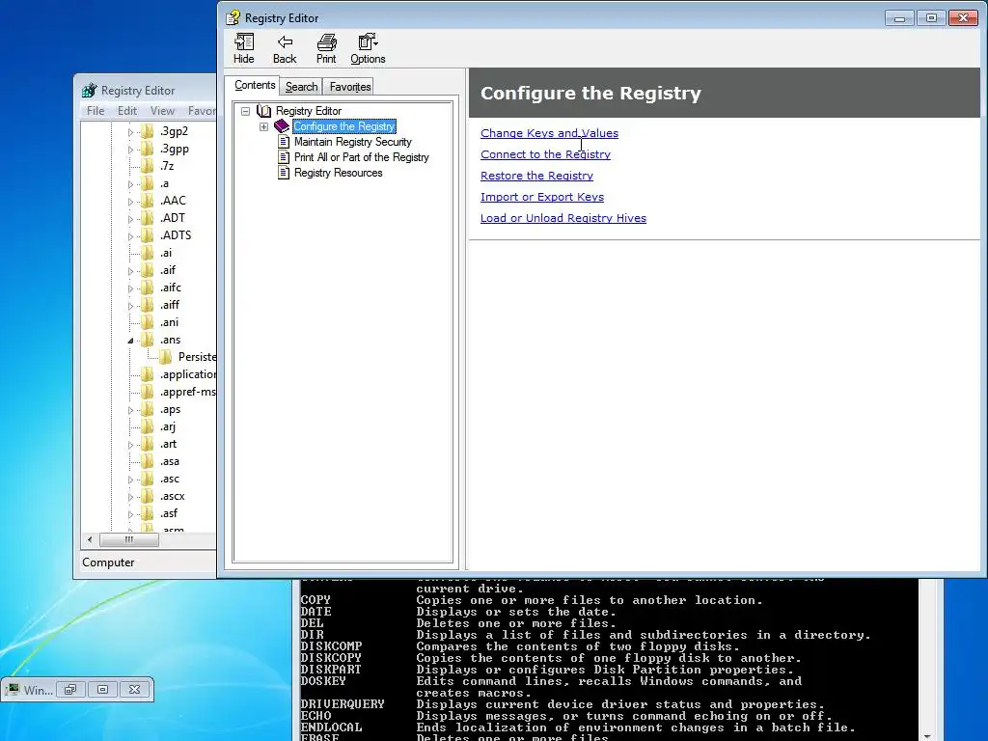This screenshot has height=741, width=988.
Task: Open the View menu in regedit
Action: tap(162, 110)
